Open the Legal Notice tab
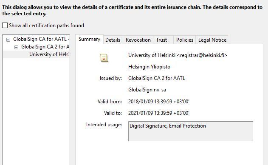The width and height of the screenshot is (268, 165). pos(212,40)
